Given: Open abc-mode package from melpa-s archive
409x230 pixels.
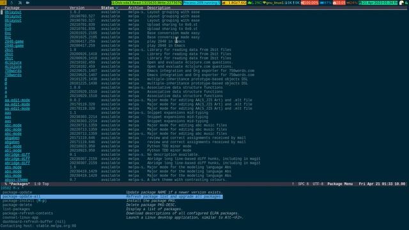Looking at the screenshot, I should point(13,134).
